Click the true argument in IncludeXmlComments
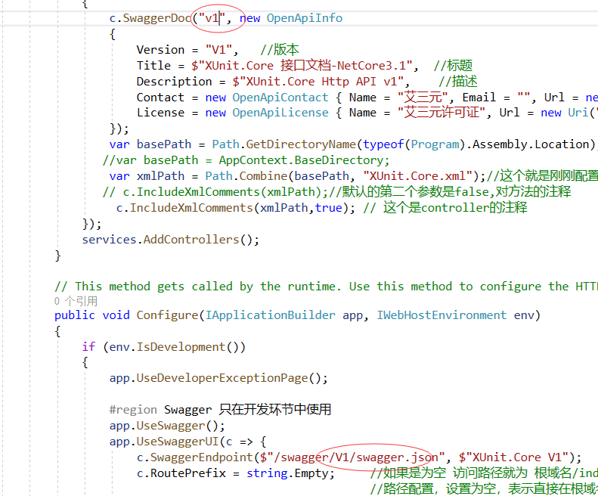The height and width of the screenshot is (496, 598). click(328, 208)
